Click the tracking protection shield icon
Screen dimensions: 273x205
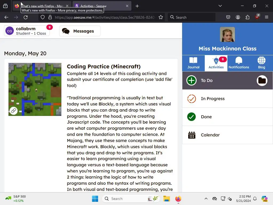(43, 17)
